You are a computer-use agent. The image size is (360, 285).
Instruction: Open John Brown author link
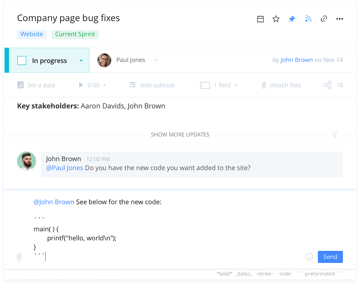pos(296,60)
